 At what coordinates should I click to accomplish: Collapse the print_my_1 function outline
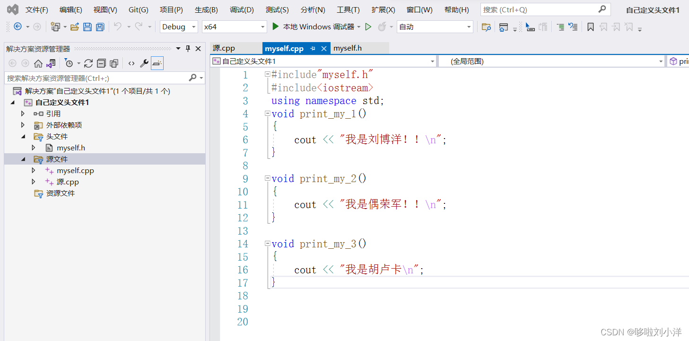pyautogui.click(x=268, y=114)
